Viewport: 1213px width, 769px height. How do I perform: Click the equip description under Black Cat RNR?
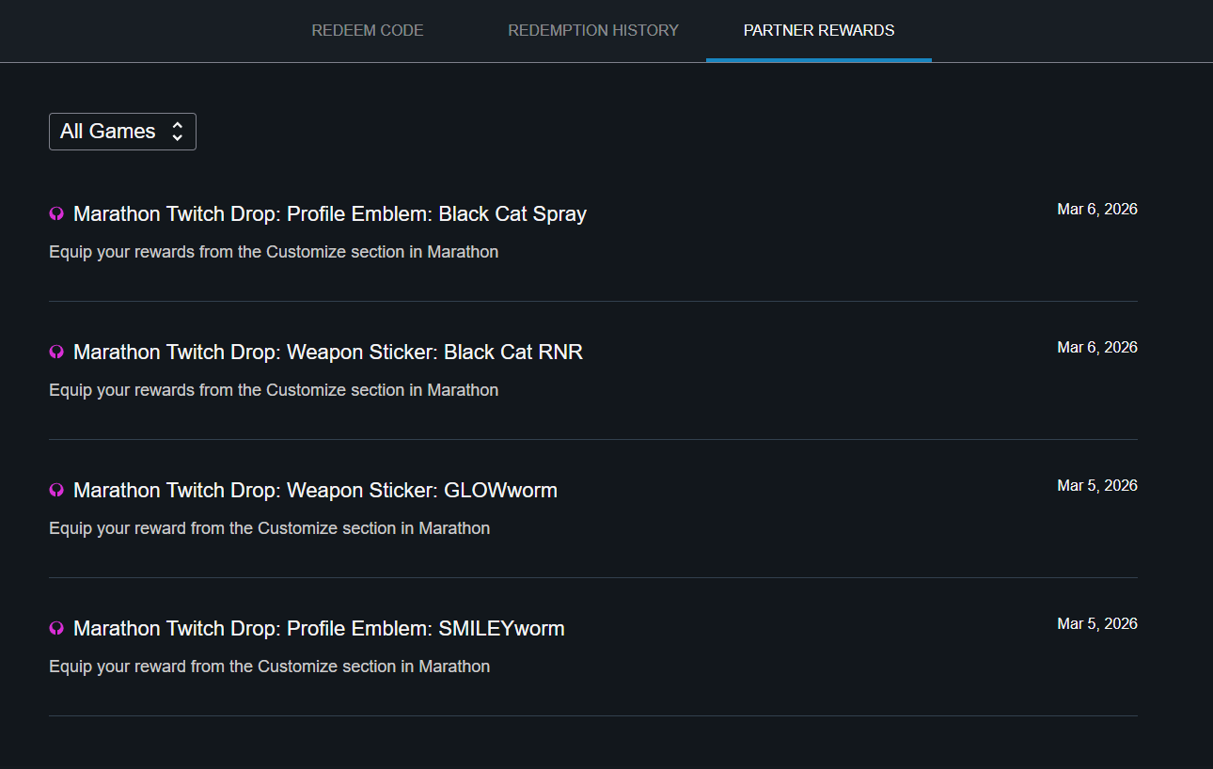tap(274, 390)
